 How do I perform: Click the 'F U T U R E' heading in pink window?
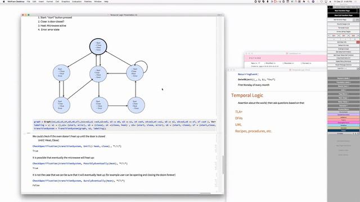(x=255, y=58)
